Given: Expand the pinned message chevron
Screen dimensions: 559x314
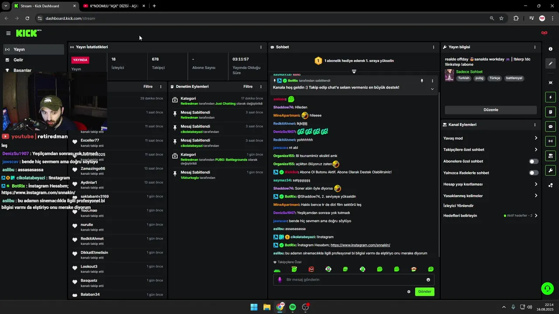Looking at the screenshot, I should (432, 89).
